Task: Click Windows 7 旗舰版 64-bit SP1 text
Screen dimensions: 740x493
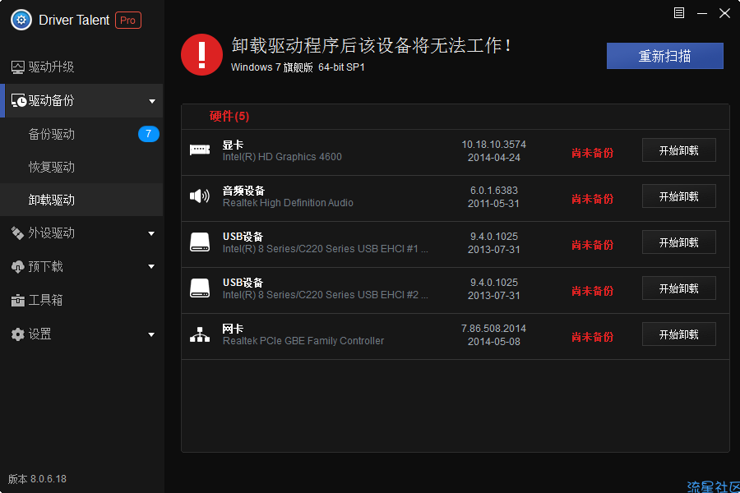Action: pos(298,67)
